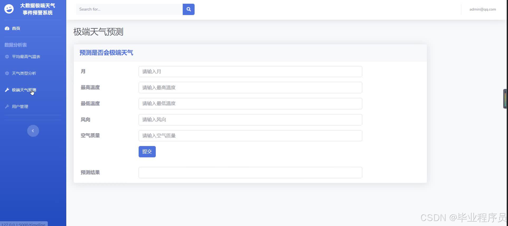This screenshot has width=508, height=226.
Task: Click the 最低温度 field label
Action: (90, 103)
